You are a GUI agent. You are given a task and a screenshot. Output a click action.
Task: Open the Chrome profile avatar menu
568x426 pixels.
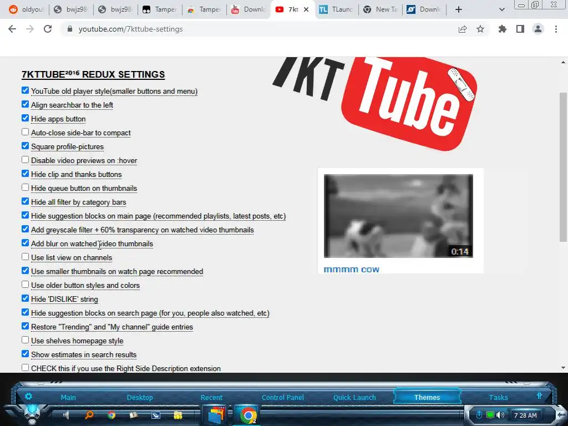tap(538, 29)
